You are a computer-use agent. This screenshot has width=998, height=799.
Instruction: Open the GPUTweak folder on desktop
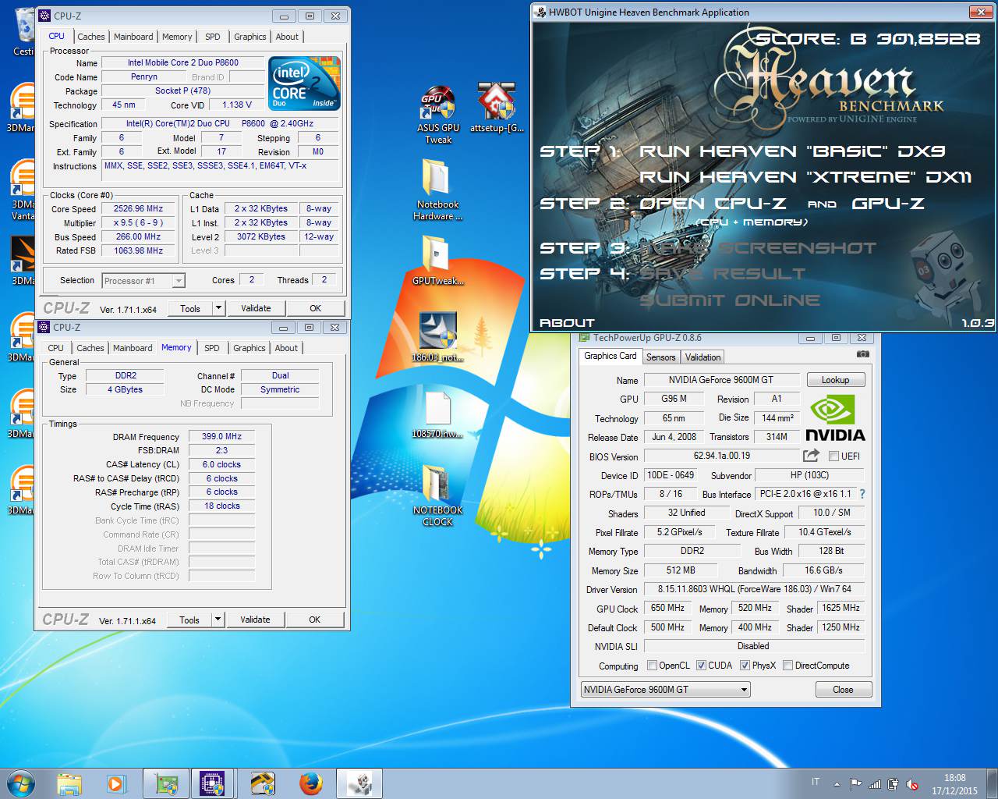click(x=437, y=261)
